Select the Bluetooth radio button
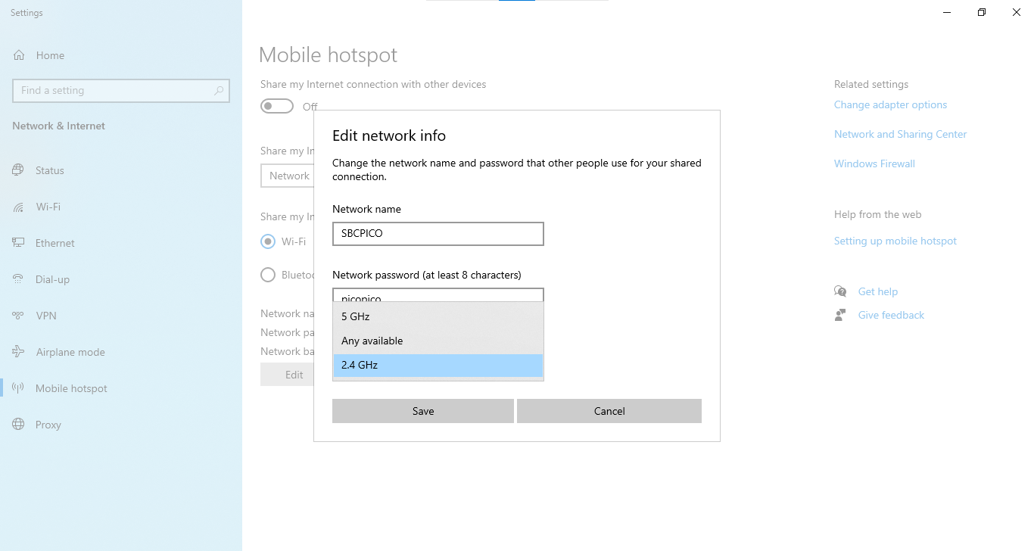 (x=267, y=275)
